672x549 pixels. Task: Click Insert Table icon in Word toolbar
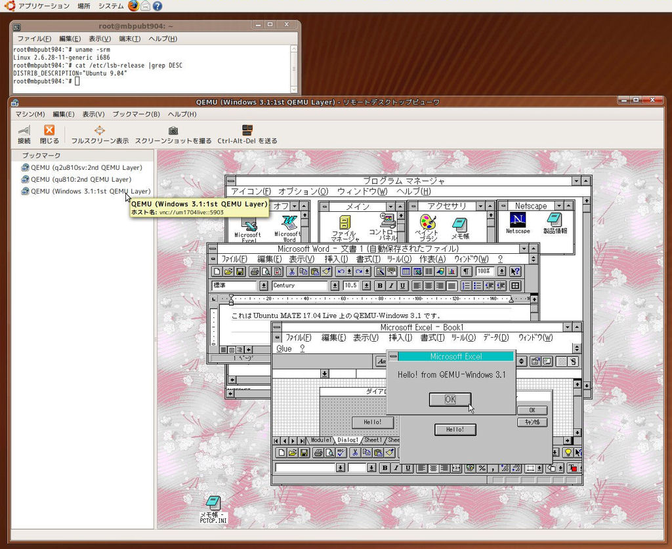[406, 271]
